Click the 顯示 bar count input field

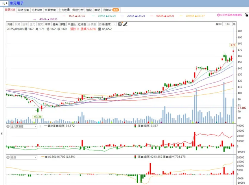pyautogui.click(x=227, y=24)
